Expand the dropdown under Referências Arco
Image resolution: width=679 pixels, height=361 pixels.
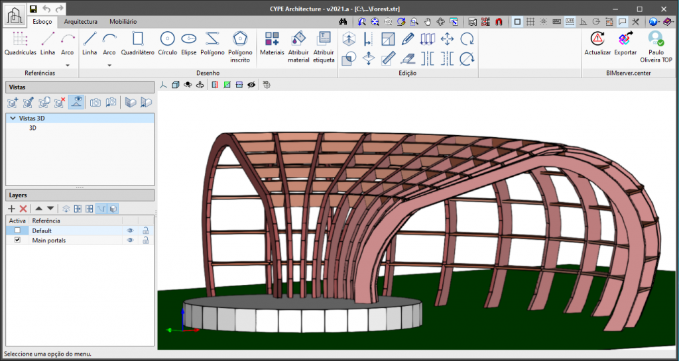pyautogui.click(x=68, y=65)
